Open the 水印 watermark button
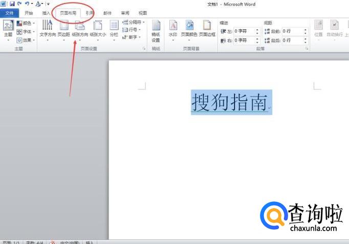 (x=173, y=31)
